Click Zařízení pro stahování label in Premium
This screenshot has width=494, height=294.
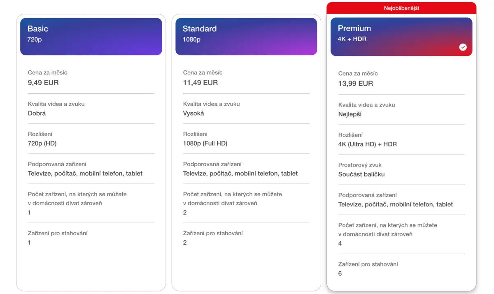[368, 264]
